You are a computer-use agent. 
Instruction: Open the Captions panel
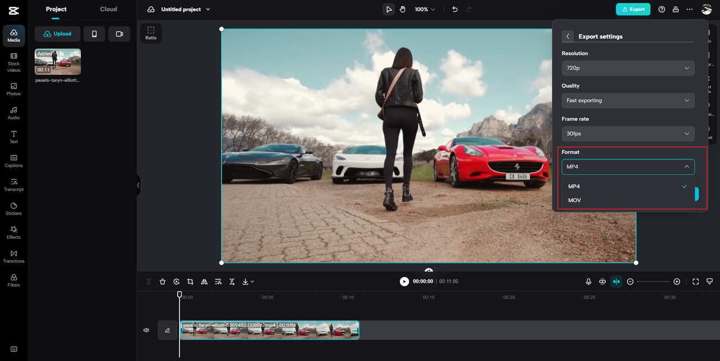[13, 161]
